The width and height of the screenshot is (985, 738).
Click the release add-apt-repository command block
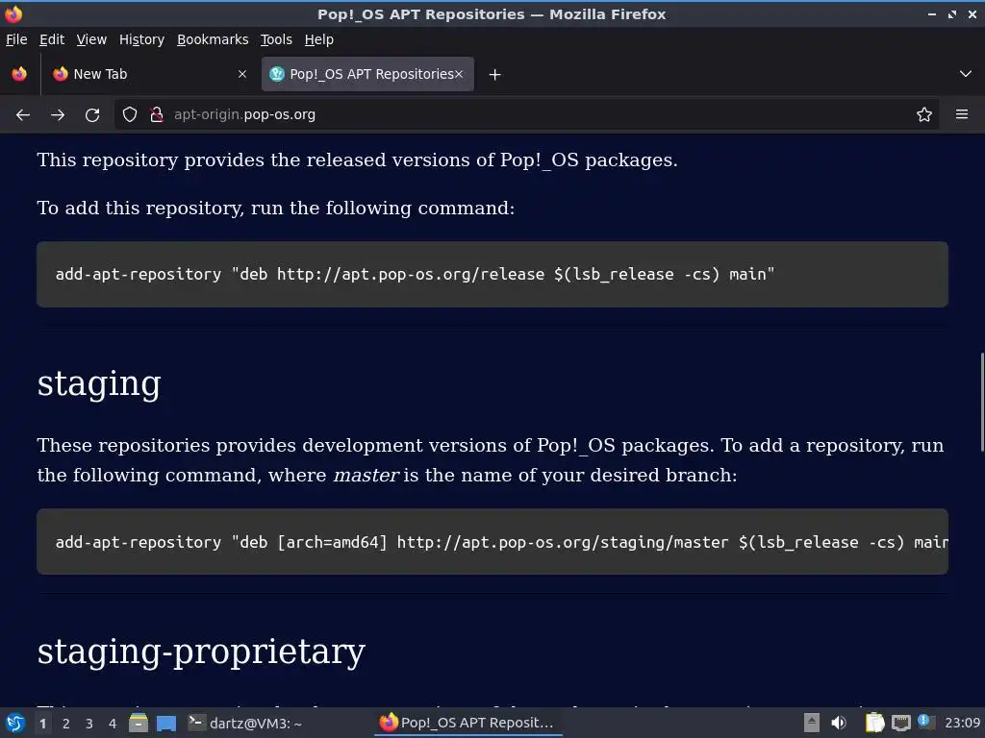point(492,274)
